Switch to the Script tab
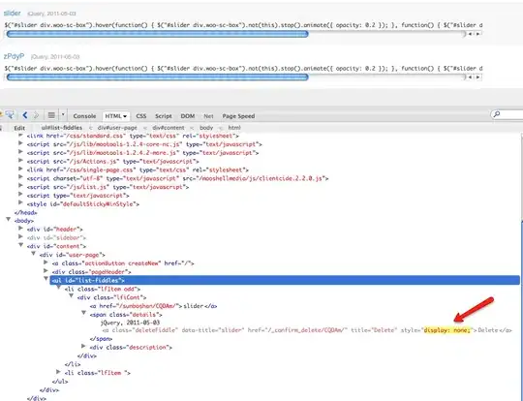The height and width of the screenshot is (401, 523). click(x=164, y=116)
